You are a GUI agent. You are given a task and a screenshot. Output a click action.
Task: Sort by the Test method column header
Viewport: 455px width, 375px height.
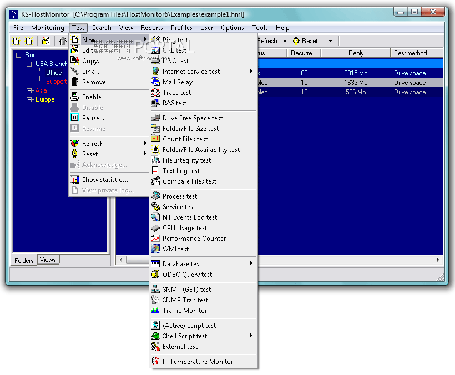point(416,53)
